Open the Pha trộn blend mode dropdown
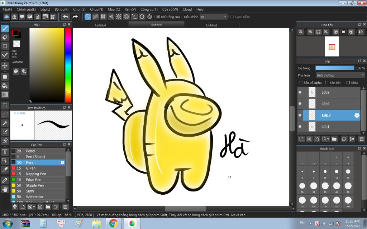Image resolution: width=367 pixels, height=229 pixels. (340, 75)
